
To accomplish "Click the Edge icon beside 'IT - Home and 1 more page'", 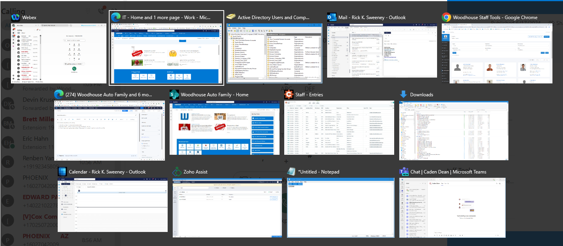I will click(x=115, y=17).
